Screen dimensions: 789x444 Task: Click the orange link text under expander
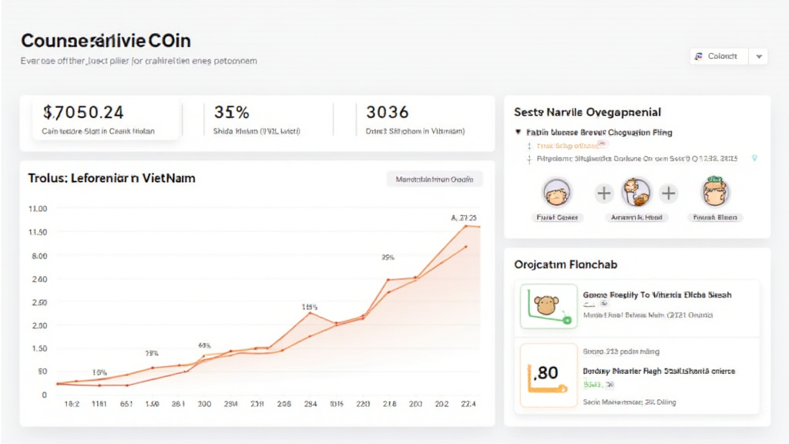tap(567, 145)
